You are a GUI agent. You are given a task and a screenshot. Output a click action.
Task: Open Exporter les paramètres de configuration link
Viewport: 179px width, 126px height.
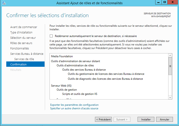(74, 105)
